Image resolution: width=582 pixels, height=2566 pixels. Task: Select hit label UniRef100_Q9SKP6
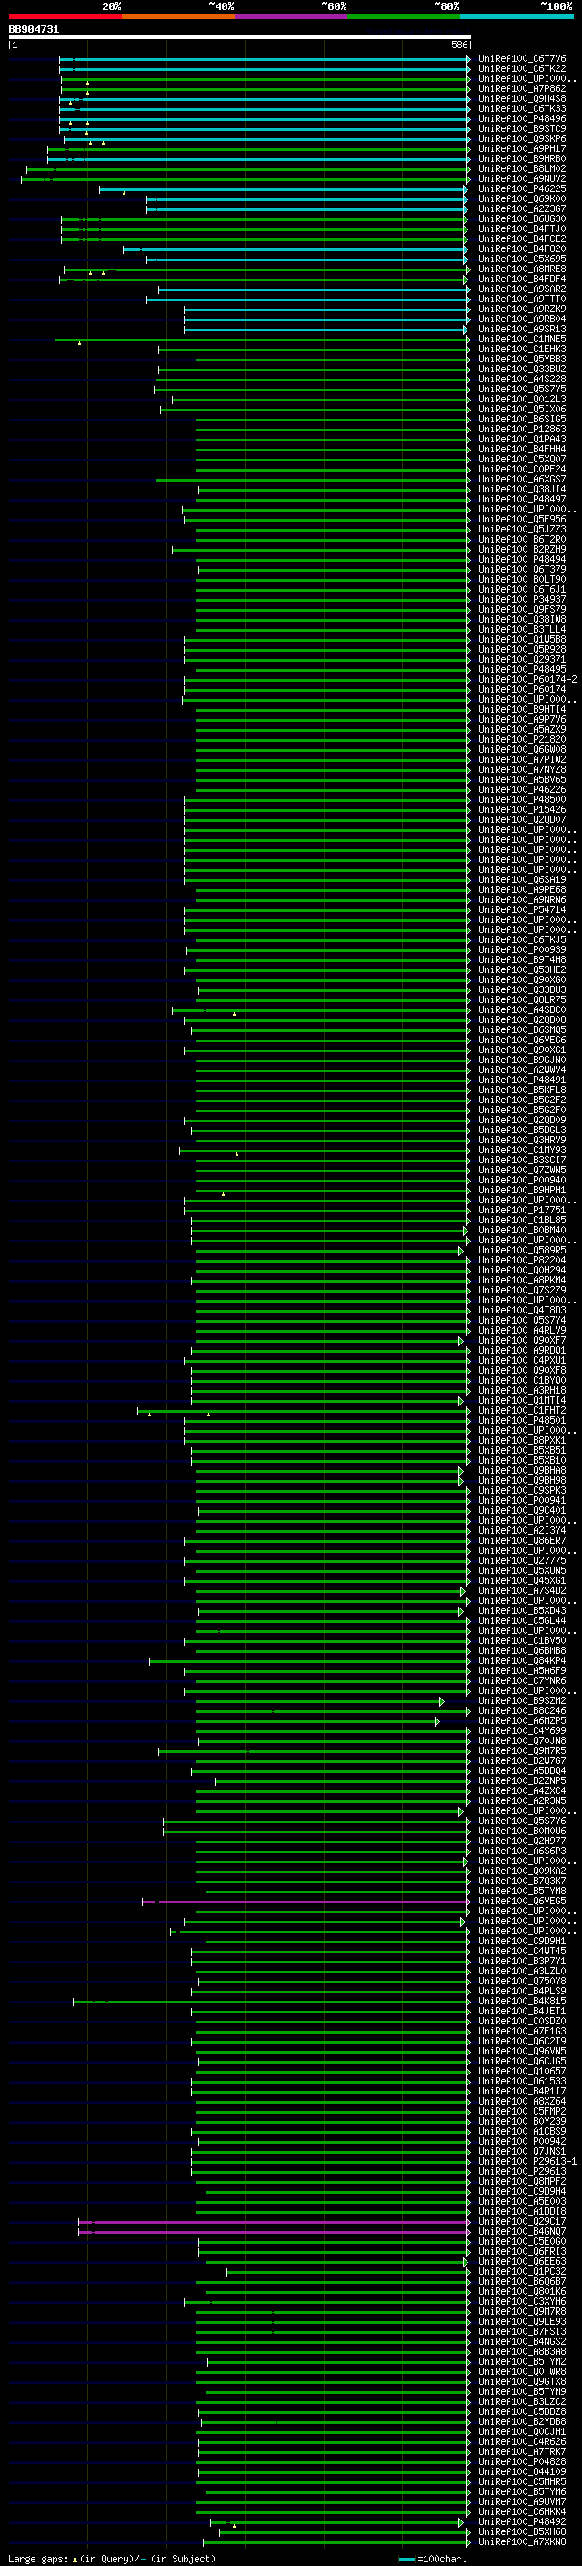pyautogui.click(x=521, y=138)
